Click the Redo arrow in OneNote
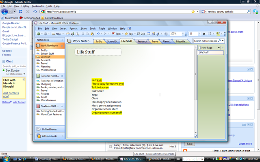Image resolution: width=260 pixels, height=162 pixels. [x=105, y=34]
